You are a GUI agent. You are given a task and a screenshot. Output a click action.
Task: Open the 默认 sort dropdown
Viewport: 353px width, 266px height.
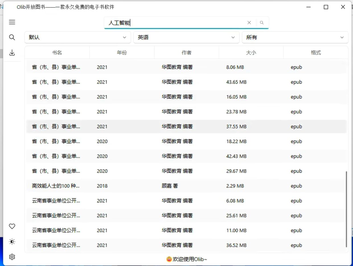click(77, 37)
